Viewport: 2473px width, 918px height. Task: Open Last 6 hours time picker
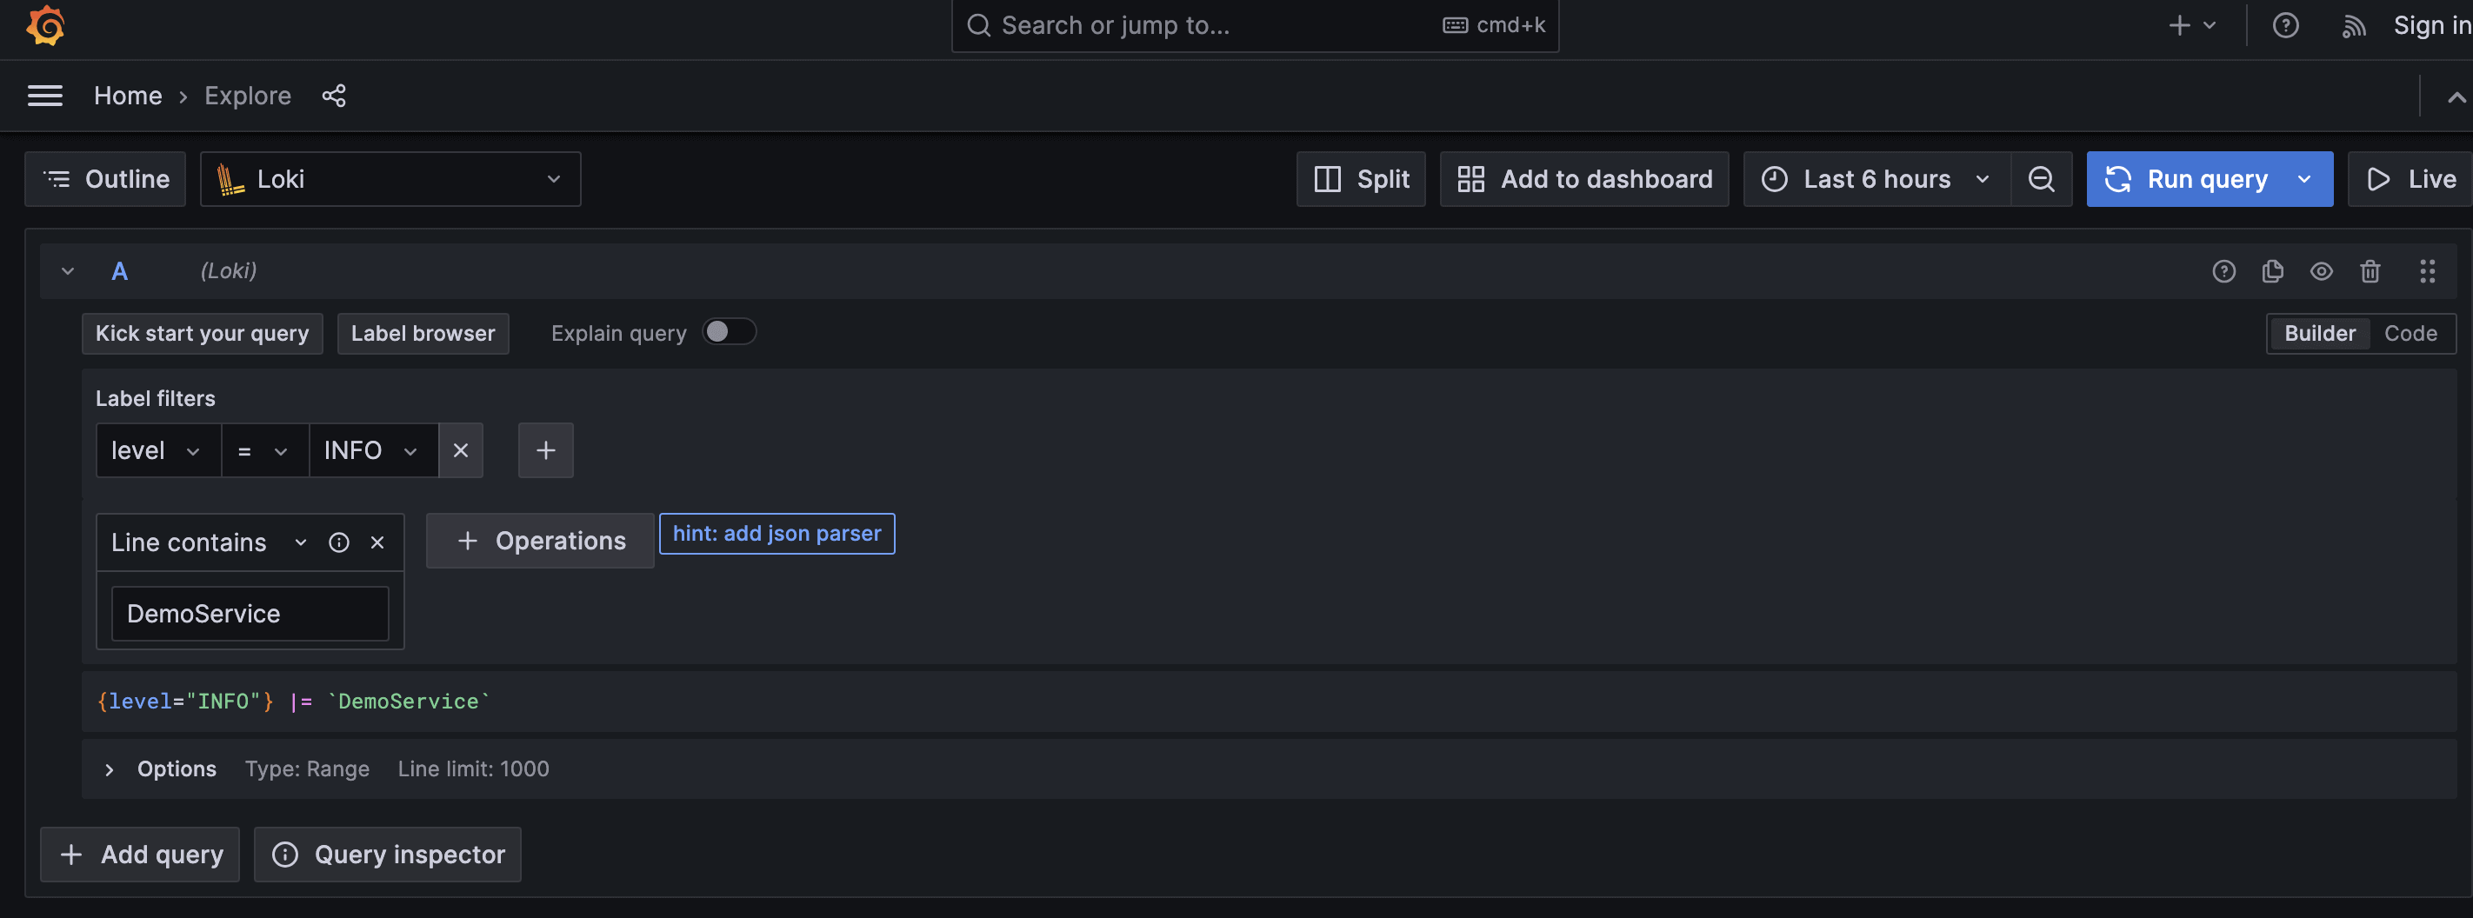(x=1876, y=180)
